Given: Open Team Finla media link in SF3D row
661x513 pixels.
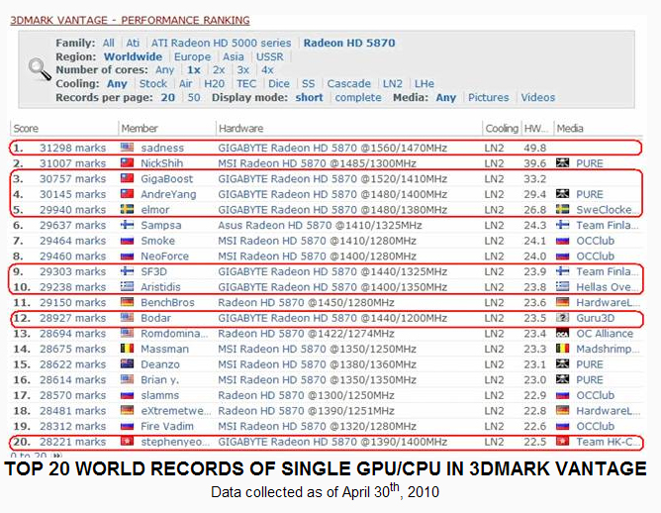Looking at the screenshot, I should pos(608,271).
